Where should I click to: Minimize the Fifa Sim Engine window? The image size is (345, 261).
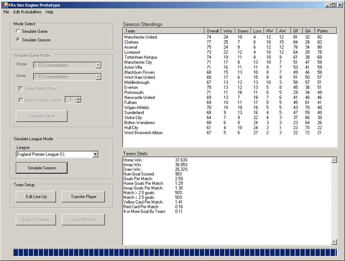[327, 5]
